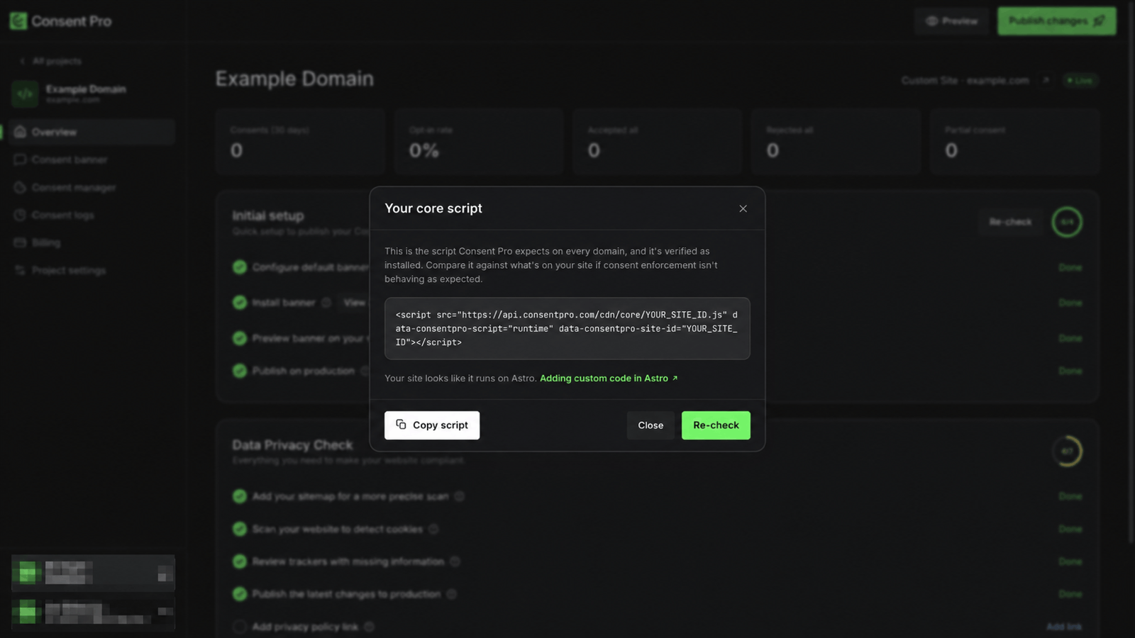Click Publish changes button
1135x638 pixels.
1057,21
